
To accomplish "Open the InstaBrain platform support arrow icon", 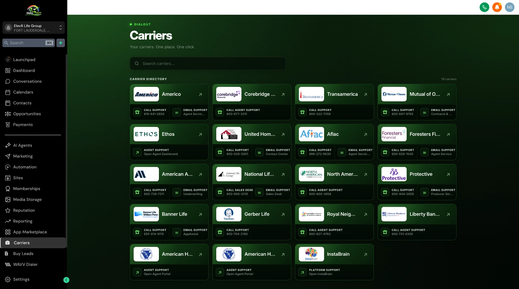I will tap(302, 272).
